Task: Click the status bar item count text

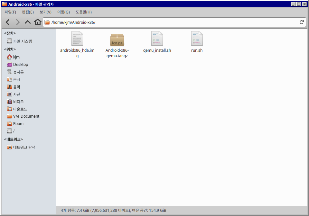Action: (x=114, y=210)
